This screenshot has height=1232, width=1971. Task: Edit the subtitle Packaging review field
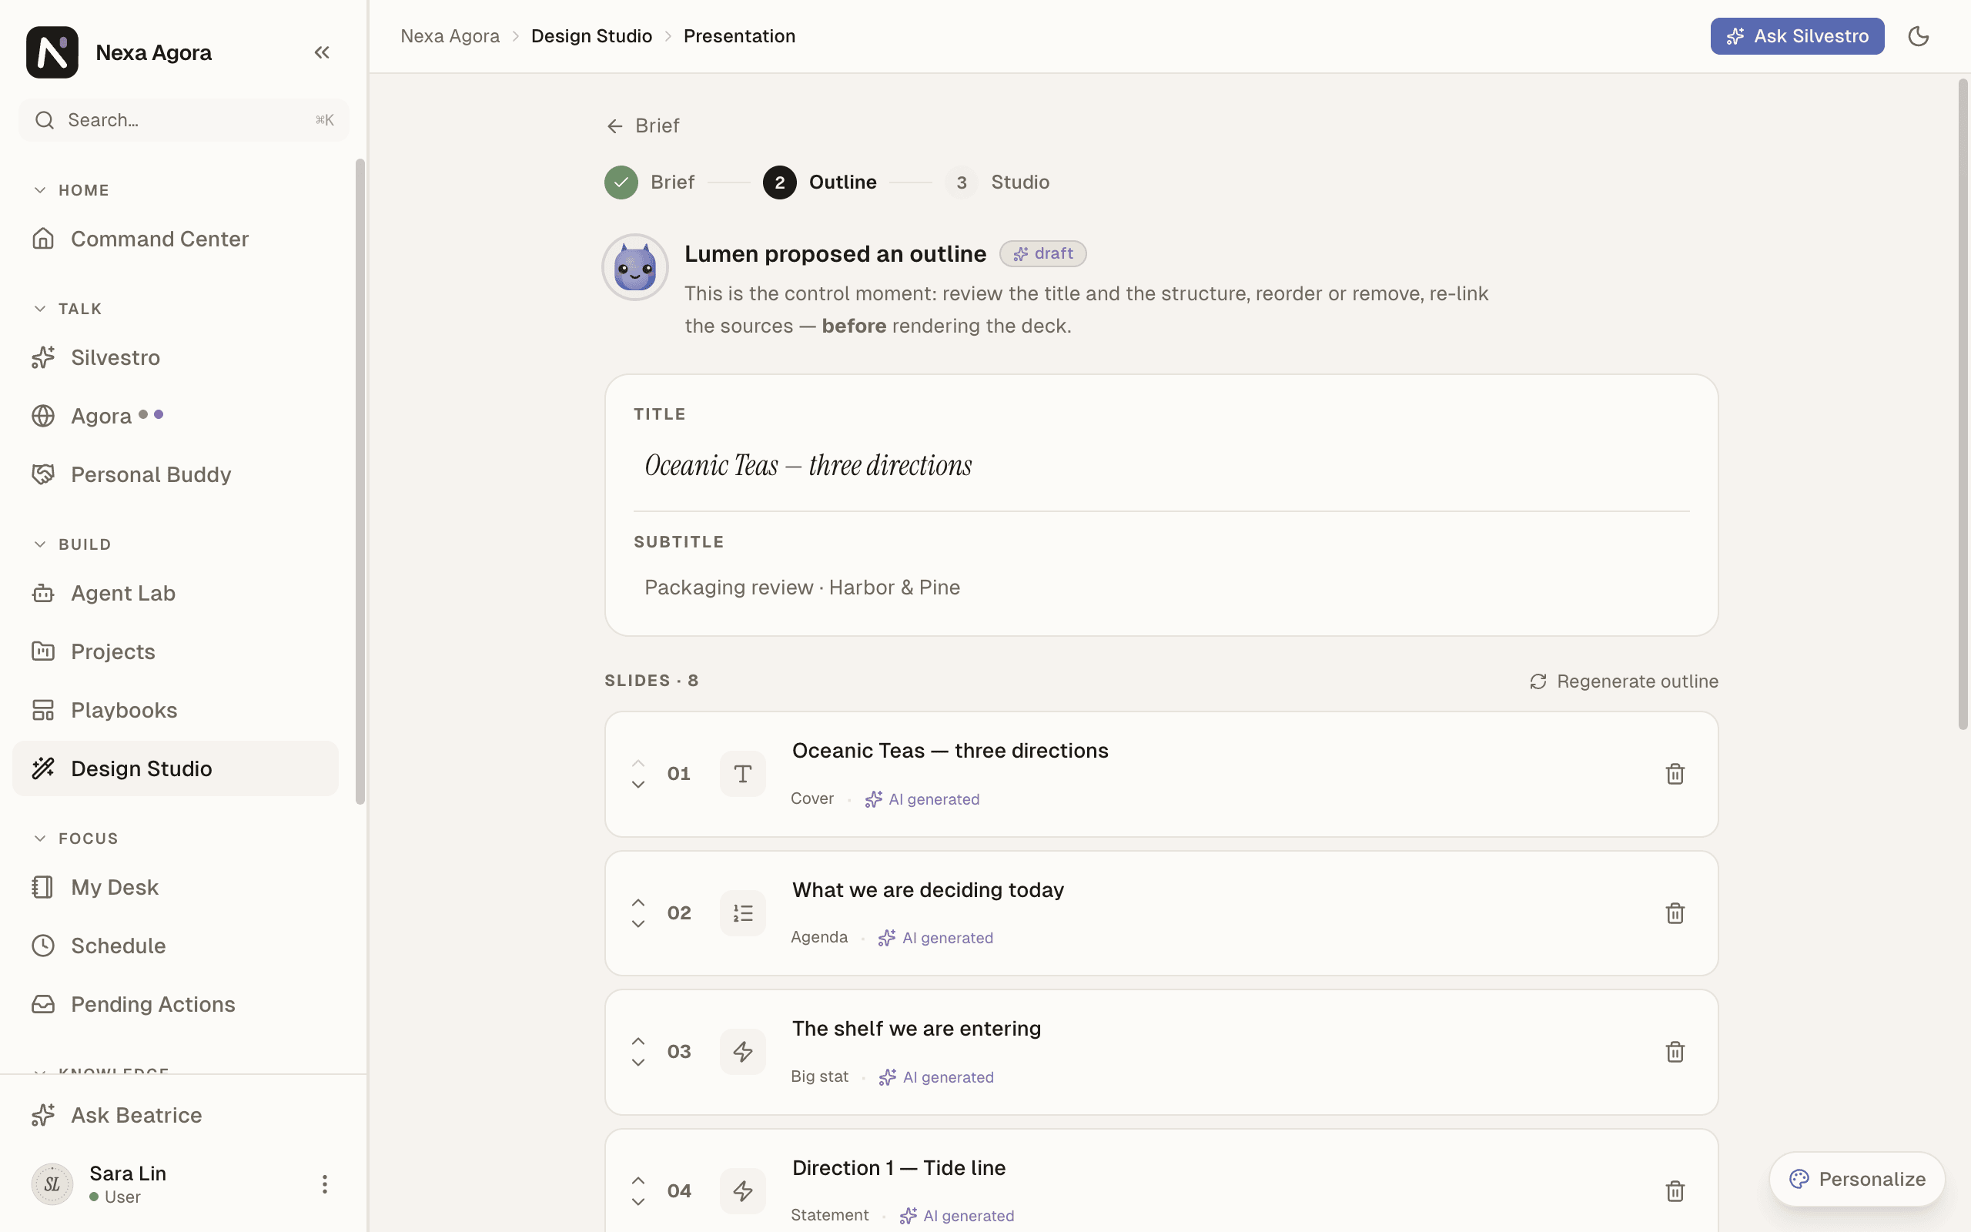click(x=1161, y=588)
